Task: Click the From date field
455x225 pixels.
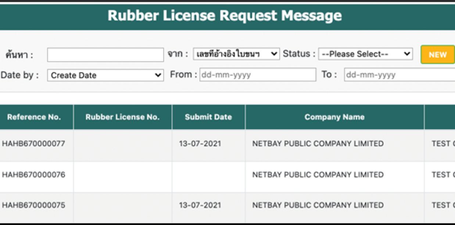Action: click(x=257, y=75)
